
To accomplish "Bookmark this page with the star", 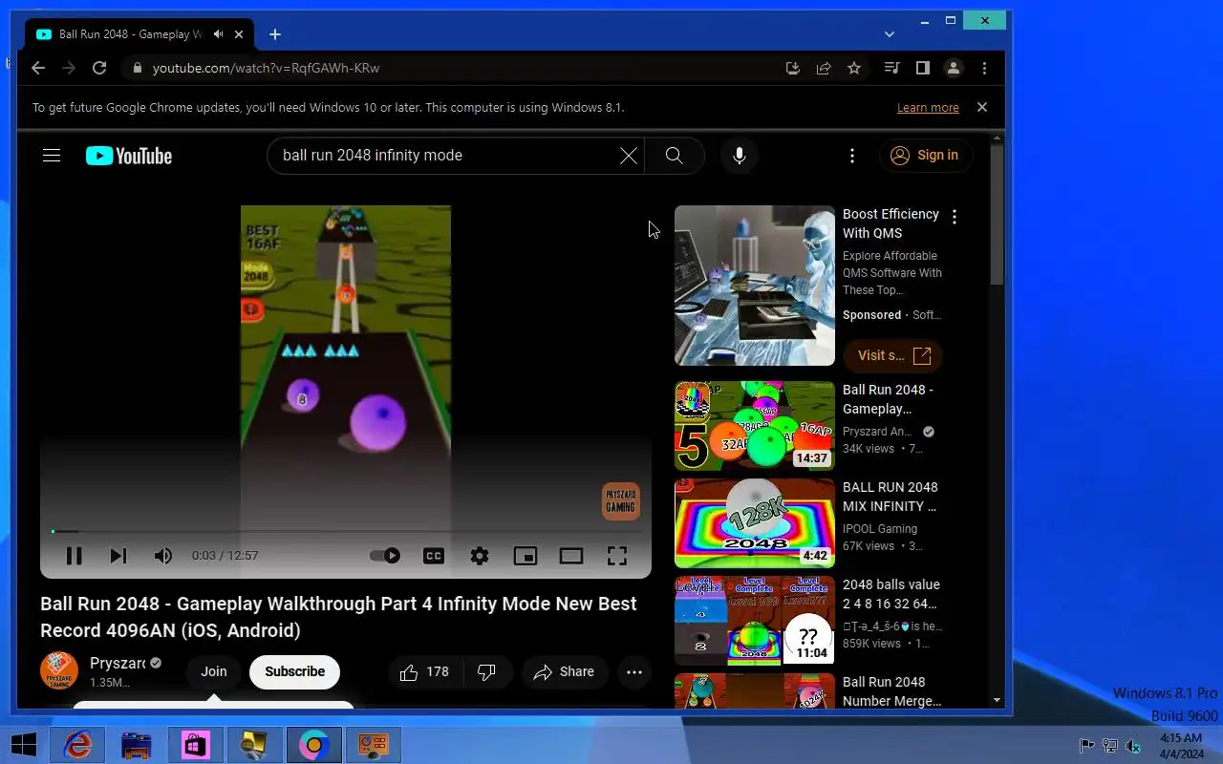I will [854, 68].
